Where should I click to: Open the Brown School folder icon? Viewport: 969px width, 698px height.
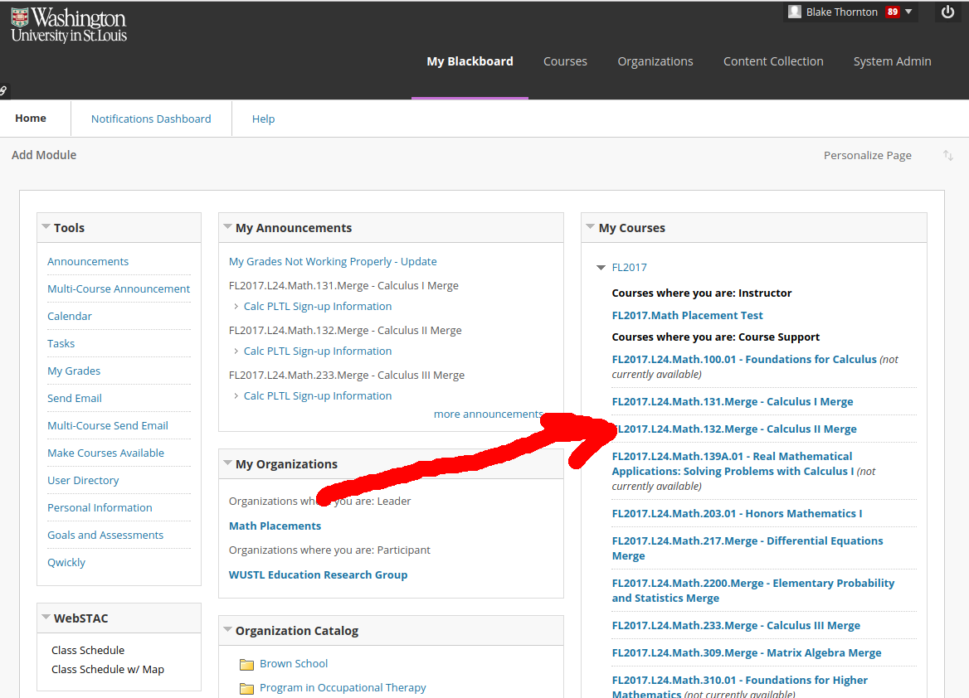coord(246,664)
